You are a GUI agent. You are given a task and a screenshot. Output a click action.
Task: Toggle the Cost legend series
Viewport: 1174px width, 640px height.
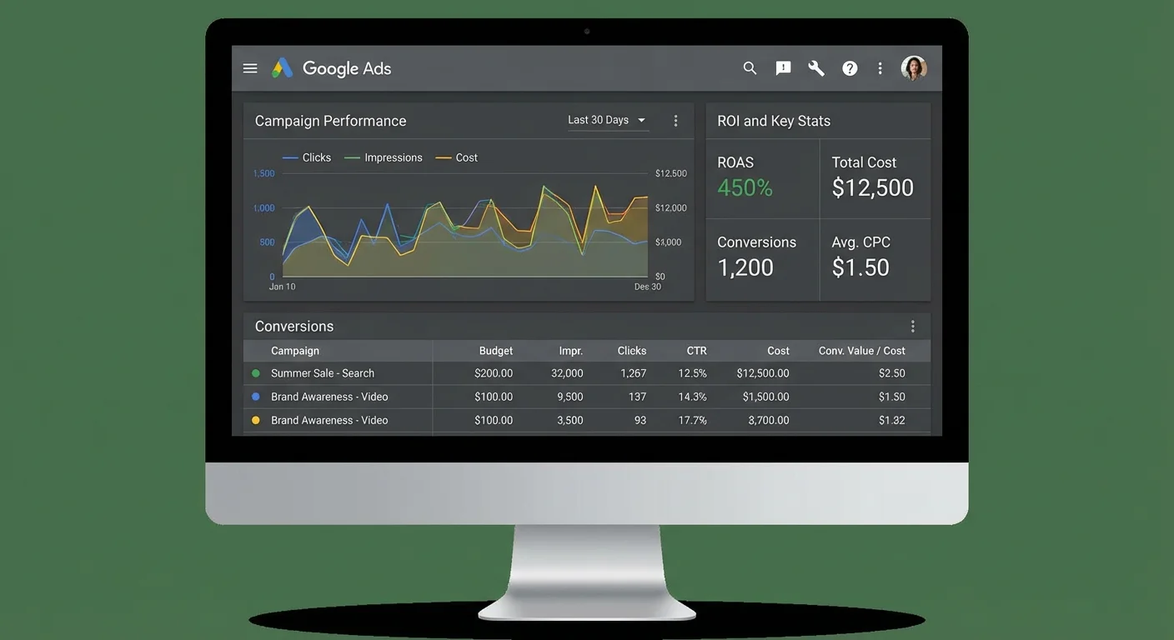pyautogui.click(x=456, y=157)
